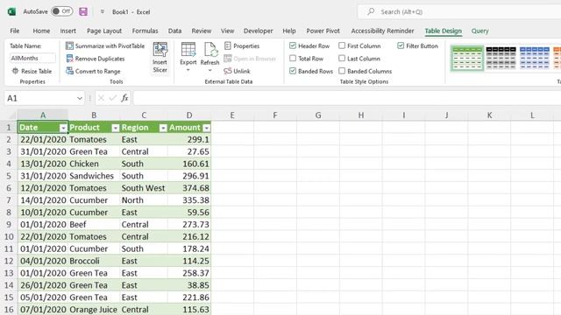Image resolution: width=561 pixels, height=315 pixels.
Task: Select column header E
Action: pyautogui.click(x=232, y=115)
